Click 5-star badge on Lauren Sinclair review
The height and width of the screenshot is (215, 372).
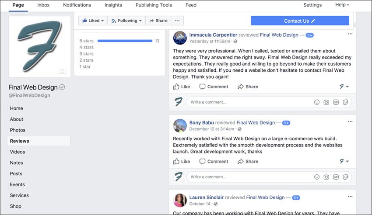click(x=296, y=198)
